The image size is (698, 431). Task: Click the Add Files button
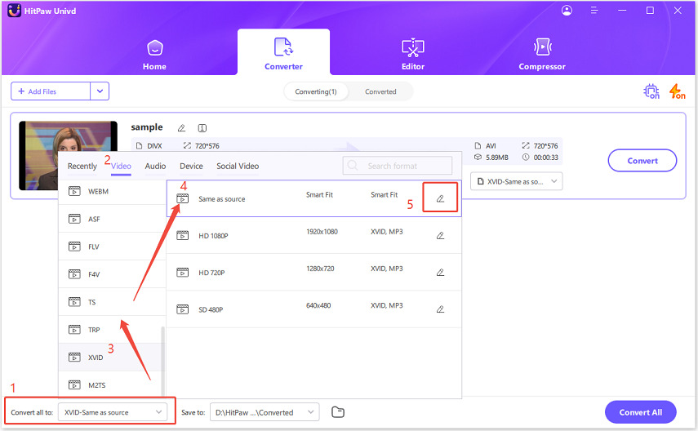51,91
